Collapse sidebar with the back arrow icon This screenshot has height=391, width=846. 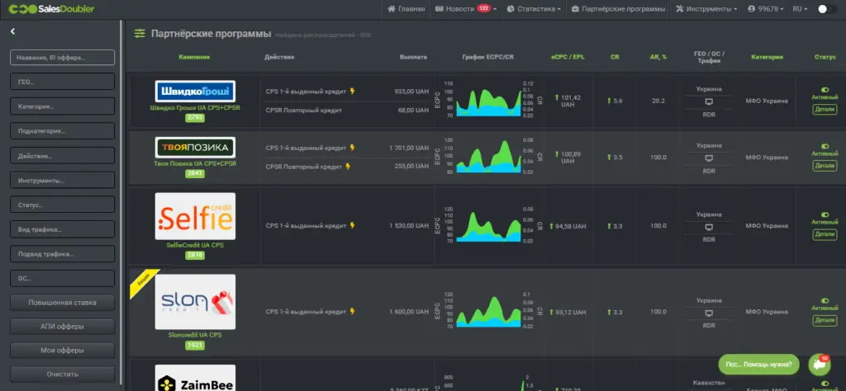[x=12, y=32]
